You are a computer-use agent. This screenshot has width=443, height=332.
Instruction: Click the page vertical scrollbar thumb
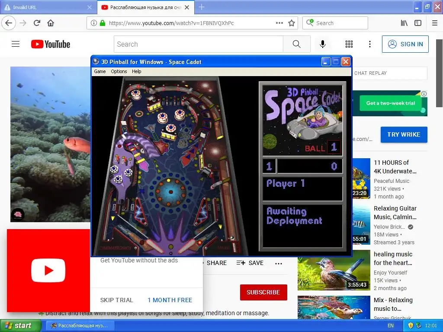pyautogui.click(x=439, y=73)
